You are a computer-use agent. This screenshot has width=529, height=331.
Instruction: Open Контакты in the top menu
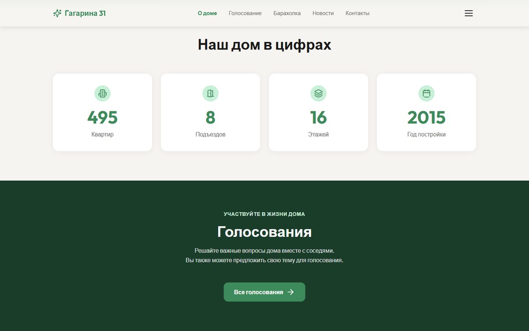[x=358, y=13]
